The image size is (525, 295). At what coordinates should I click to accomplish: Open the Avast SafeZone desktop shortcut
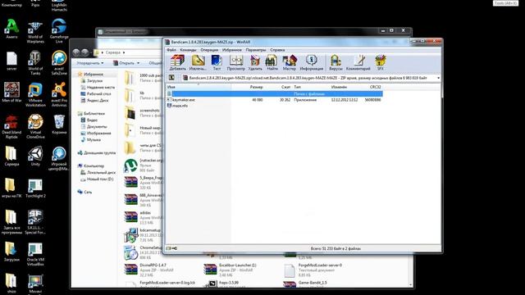click(x=59, y=62)
